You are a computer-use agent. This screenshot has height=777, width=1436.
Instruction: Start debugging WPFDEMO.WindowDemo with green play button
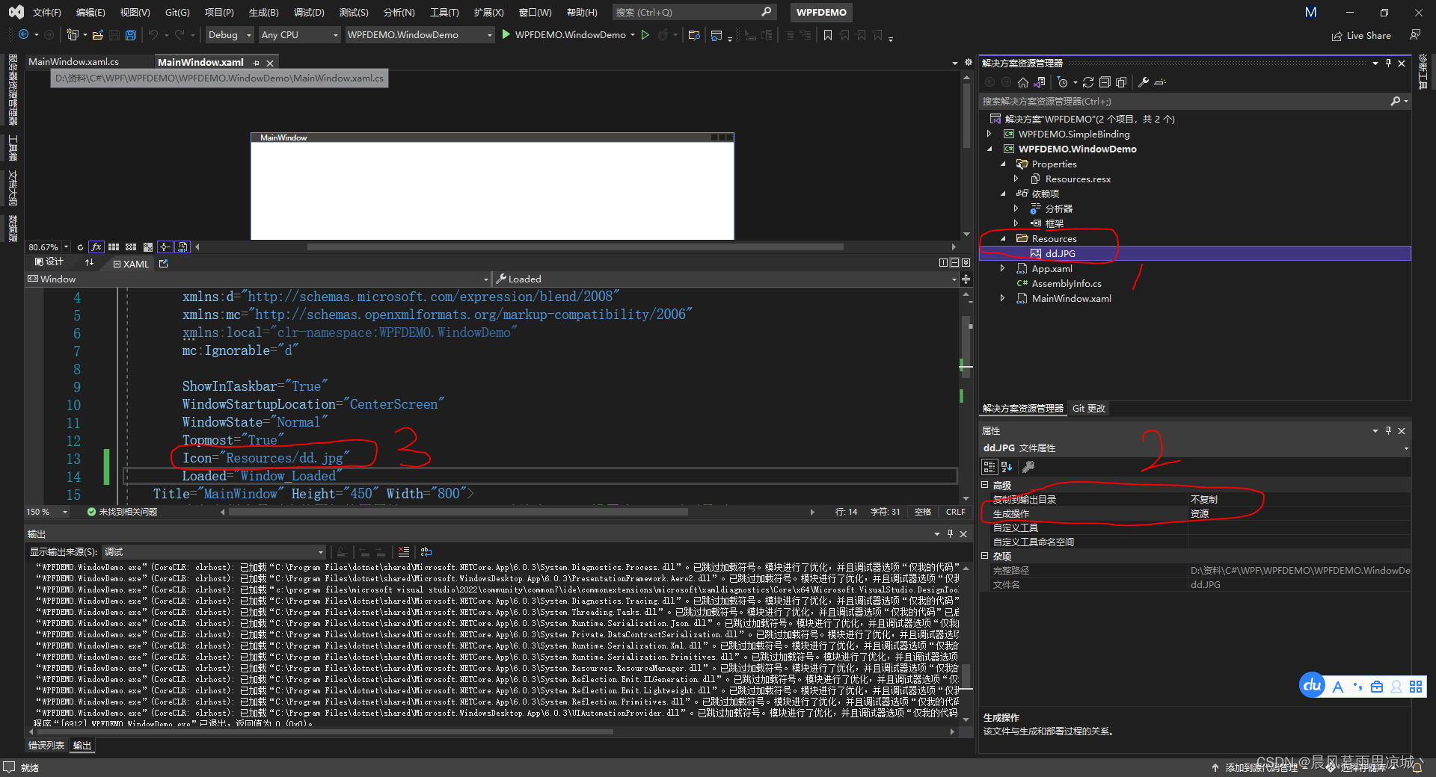point(506,34)
